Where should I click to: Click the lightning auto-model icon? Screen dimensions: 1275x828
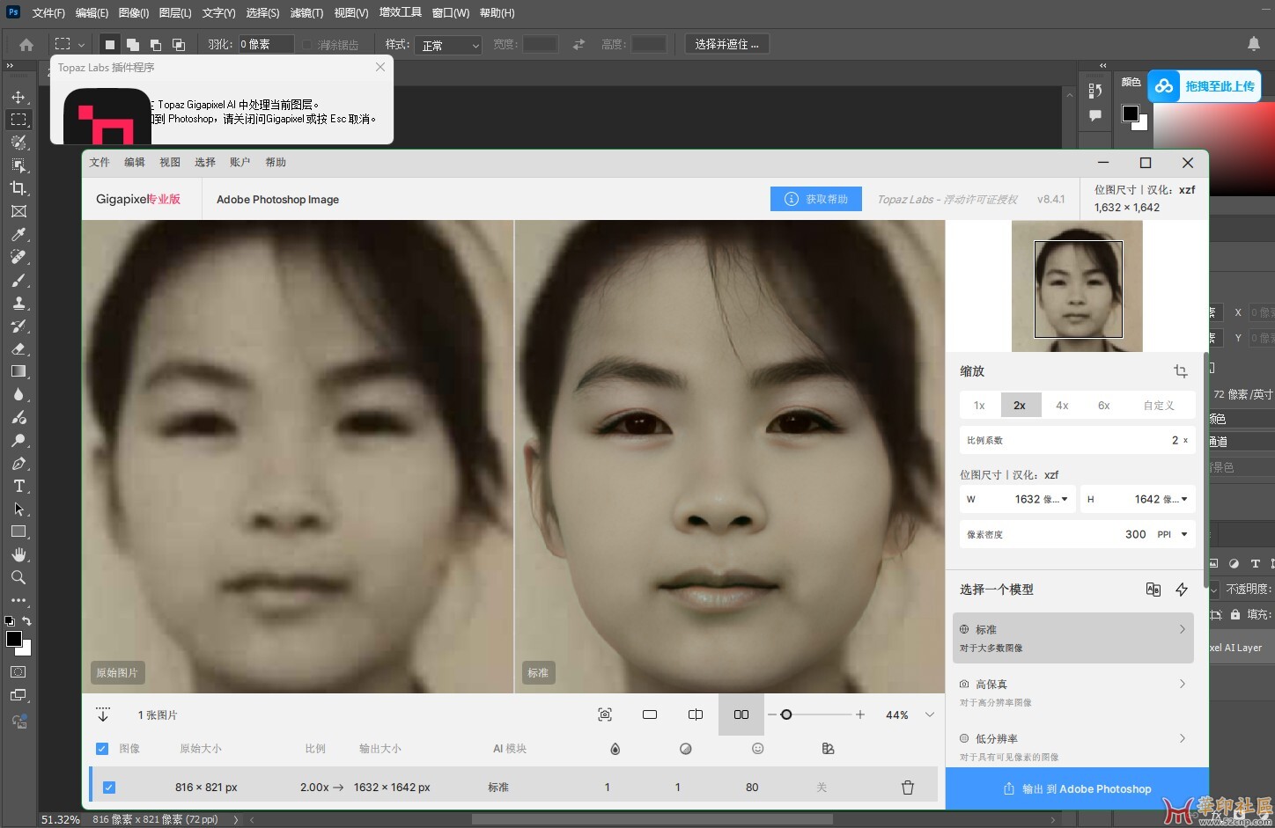click(1182, 590)
